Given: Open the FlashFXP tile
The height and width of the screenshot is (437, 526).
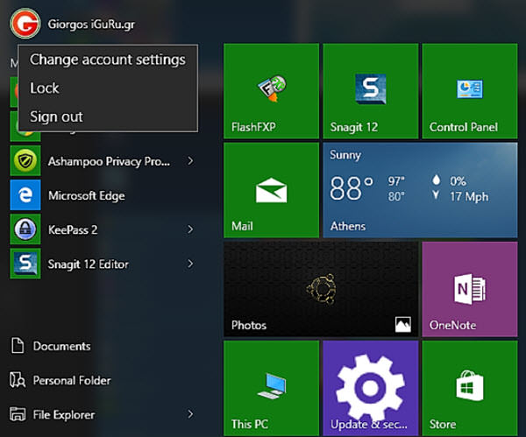Looking at the screenshot, I should click(272, 91).
